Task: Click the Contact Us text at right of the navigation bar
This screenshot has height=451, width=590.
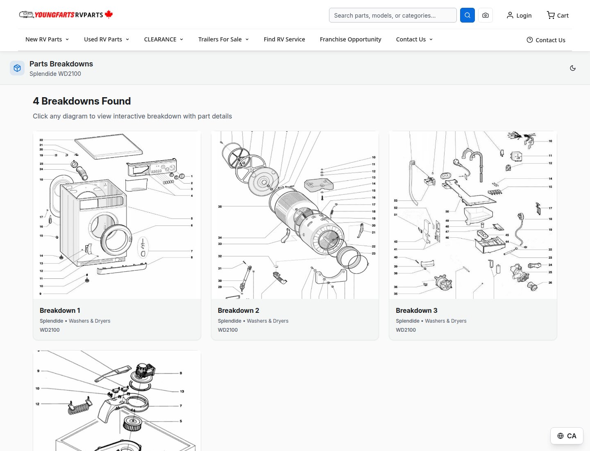Action: (550, 40)
